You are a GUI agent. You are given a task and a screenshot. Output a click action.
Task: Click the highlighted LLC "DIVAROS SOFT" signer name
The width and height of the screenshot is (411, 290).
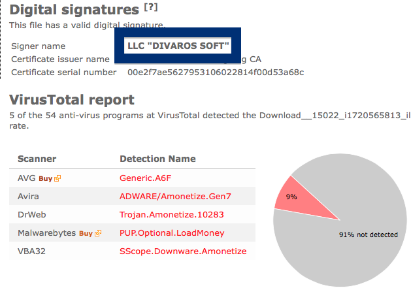pos(178,46)
